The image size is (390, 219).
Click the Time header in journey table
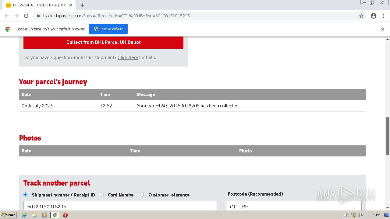(105, 95)
